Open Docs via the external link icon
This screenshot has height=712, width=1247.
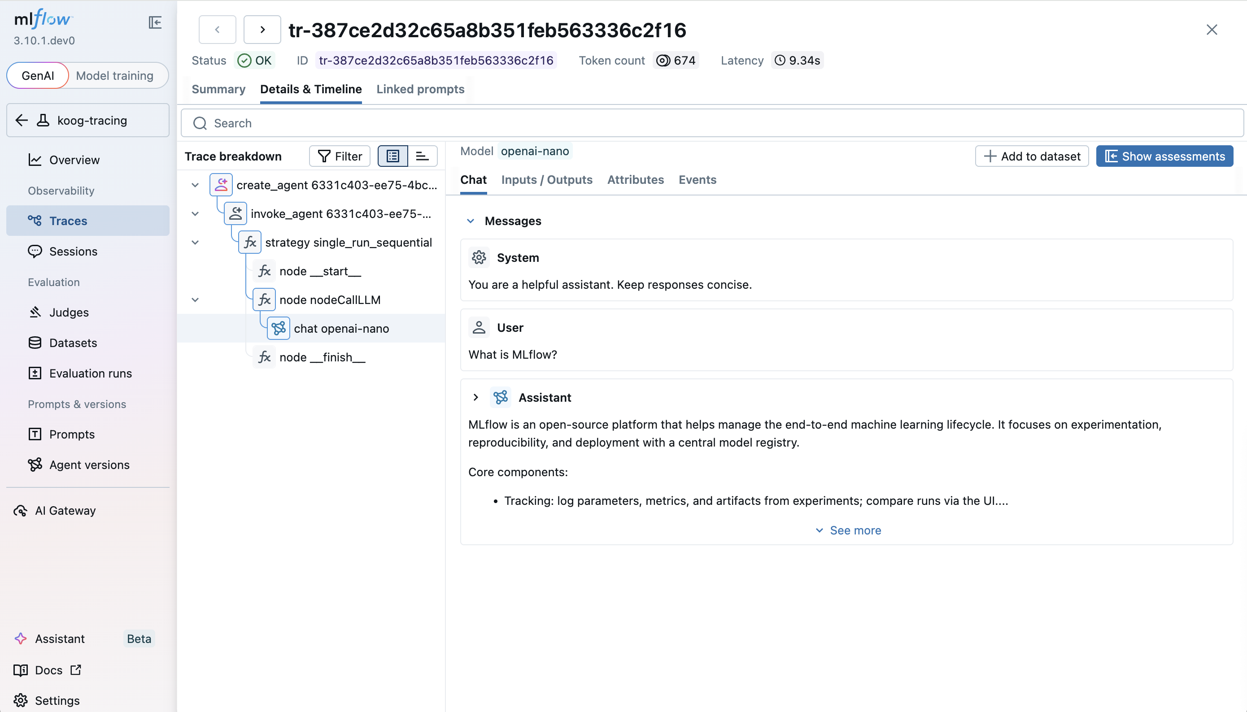tap(76, 670)
